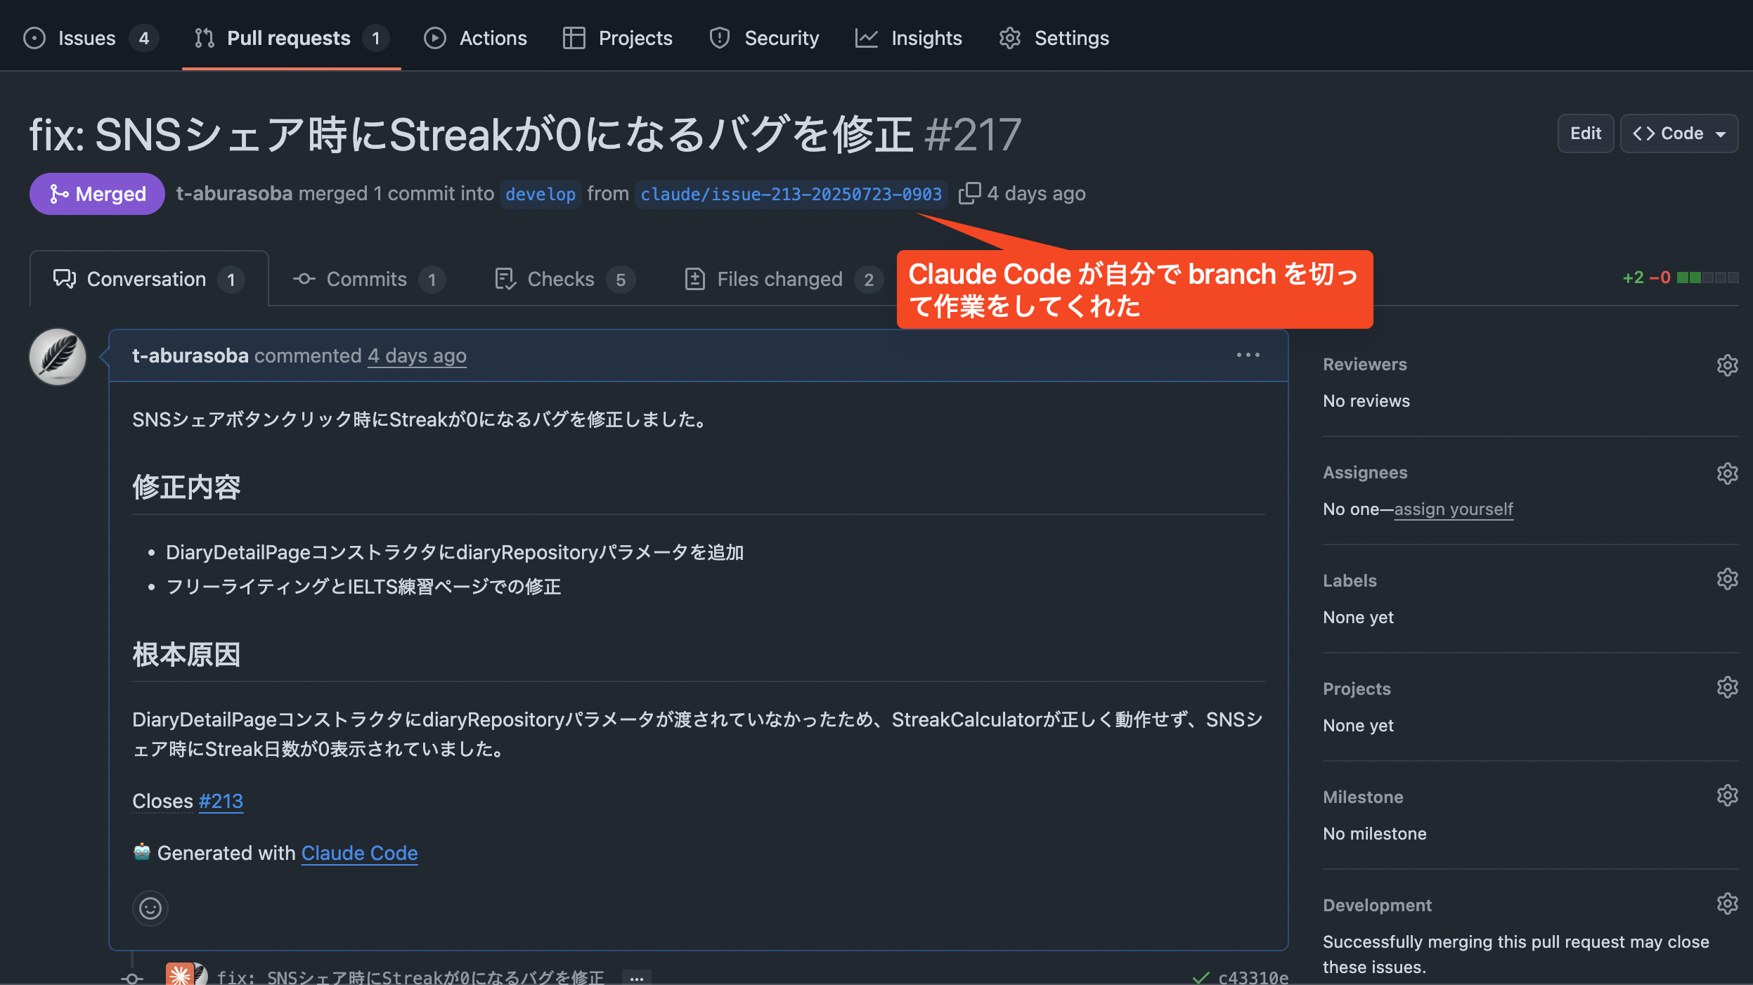The height and width of the screenshot is (985, 1753).
Task: Click the Assignees sidebar heading
Action: [x=1365, y=473]
